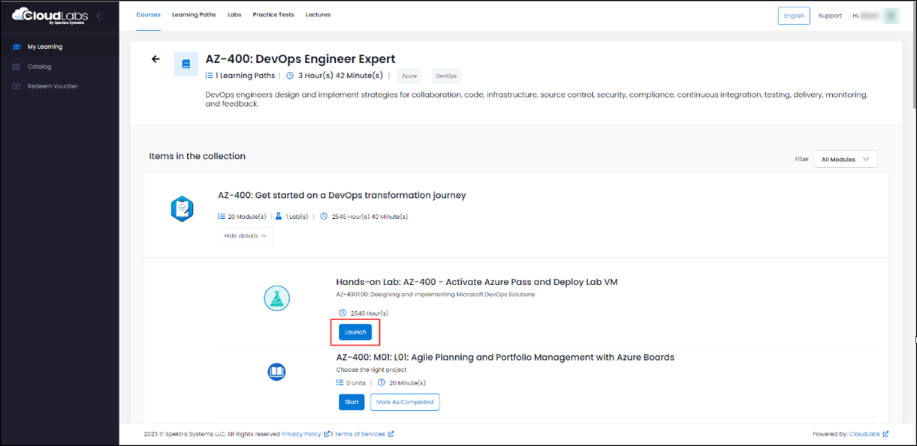Launch the Azure Pass hands-on lab
Image resolution: width=917 pixels, height=446 pixels.
pyautogui.click(x=355, y=332)
